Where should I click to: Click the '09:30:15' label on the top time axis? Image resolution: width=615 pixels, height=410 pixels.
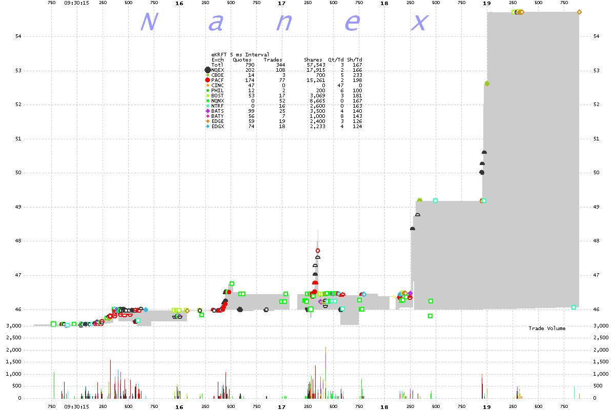[77, 3]
